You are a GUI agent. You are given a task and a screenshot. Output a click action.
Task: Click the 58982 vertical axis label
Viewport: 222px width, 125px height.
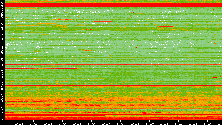(2, 14)
